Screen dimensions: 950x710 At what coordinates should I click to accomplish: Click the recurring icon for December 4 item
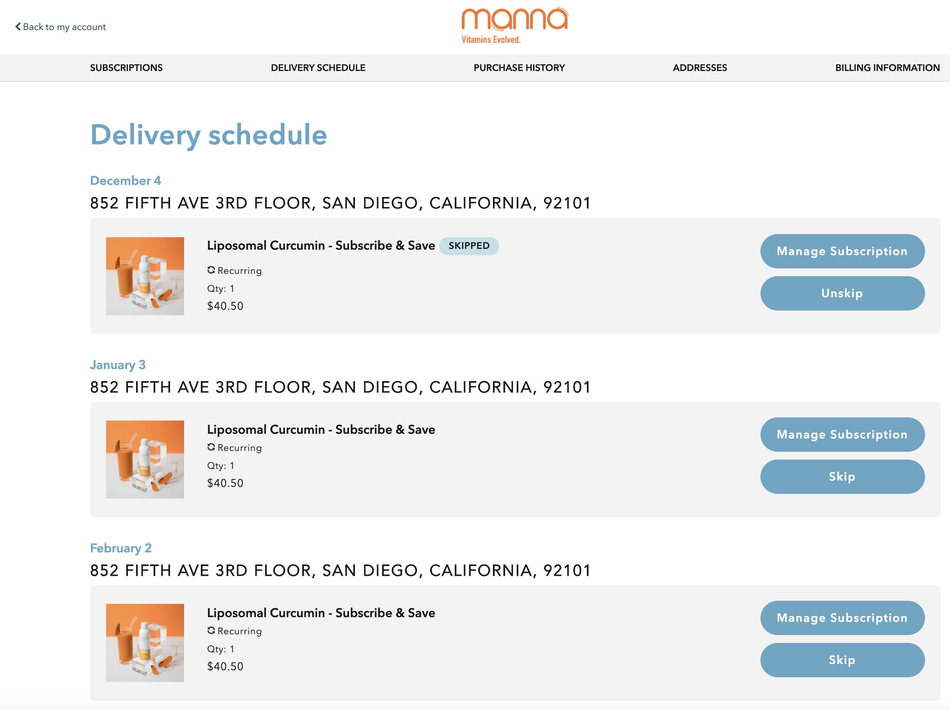(x=211, y=270)
